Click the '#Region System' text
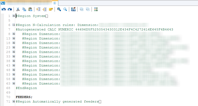This screenshot has width=198, height=106. pyautogui.click(x=31, y=16)
